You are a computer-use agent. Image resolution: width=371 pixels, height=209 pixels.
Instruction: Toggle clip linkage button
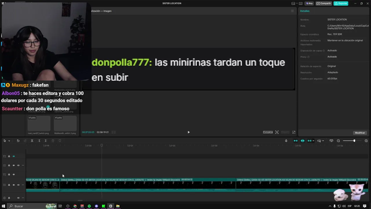click(x=310, y=141)
